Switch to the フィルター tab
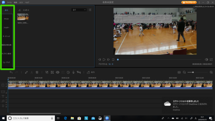Viewport: 215px width, 121px height. tap(6, 28)
